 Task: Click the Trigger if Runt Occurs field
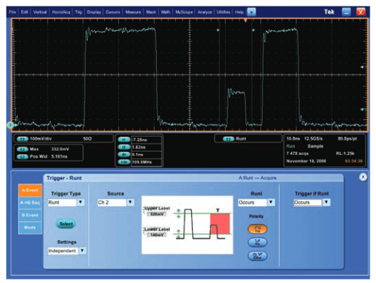click(308, 202)
